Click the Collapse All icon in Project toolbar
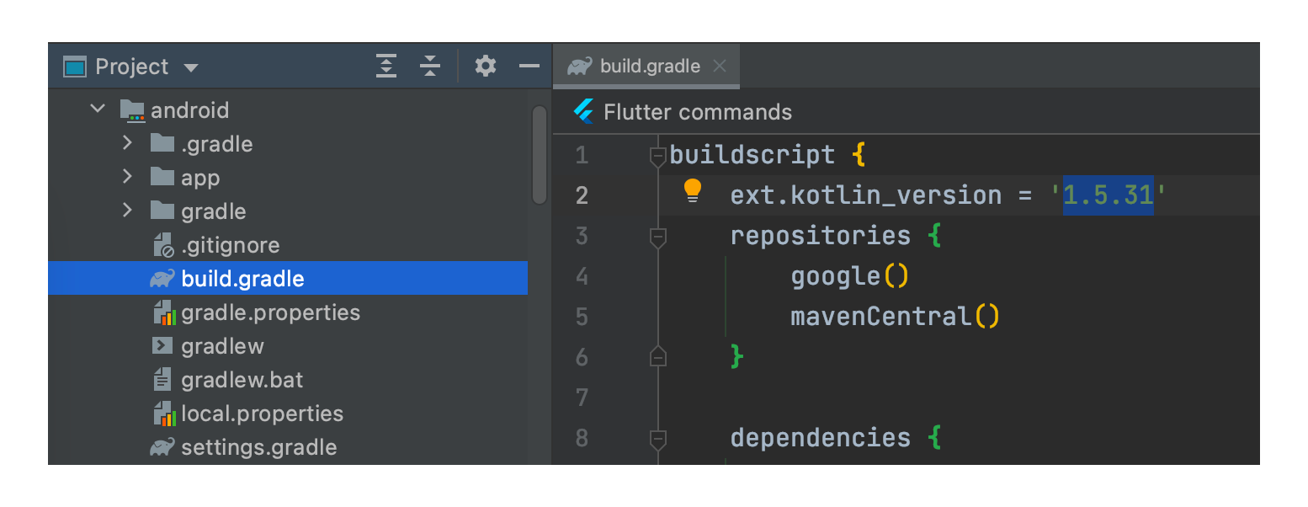This screenshot has width=1308, height=507. (430, 66)
